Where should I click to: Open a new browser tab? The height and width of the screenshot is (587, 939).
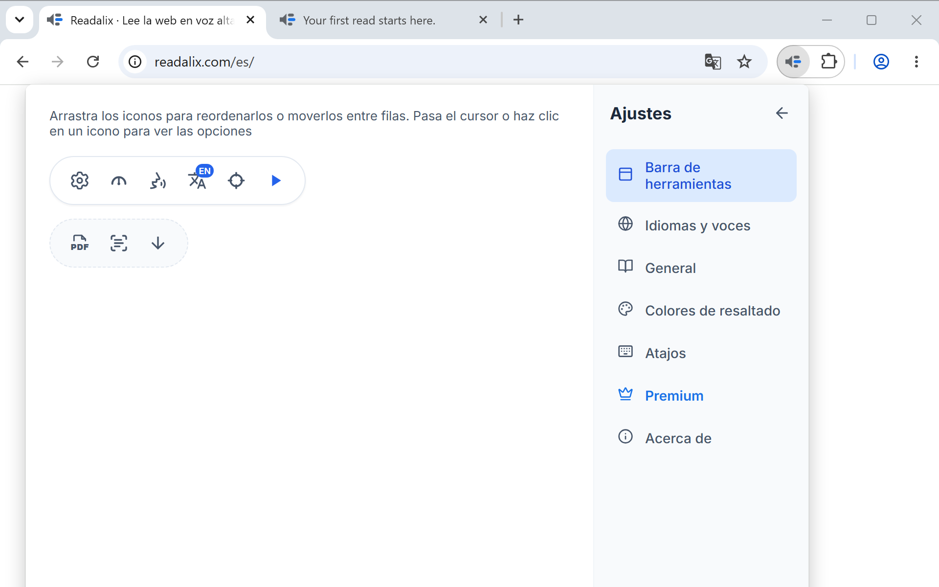[518, 20]
